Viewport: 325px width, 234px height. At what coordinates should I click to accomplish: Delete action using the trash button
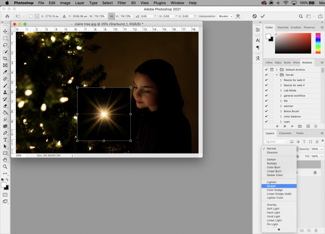(x=316, y=126)
